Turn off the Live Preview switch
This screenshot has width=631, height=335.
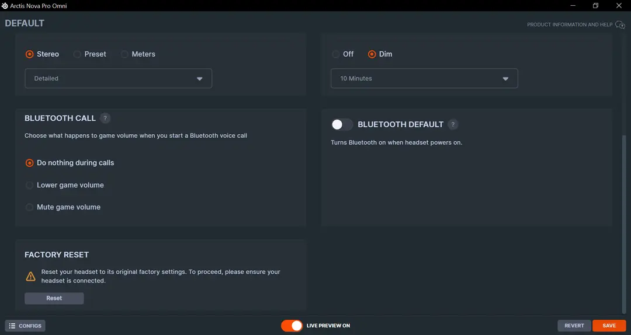tap(292, 326)
